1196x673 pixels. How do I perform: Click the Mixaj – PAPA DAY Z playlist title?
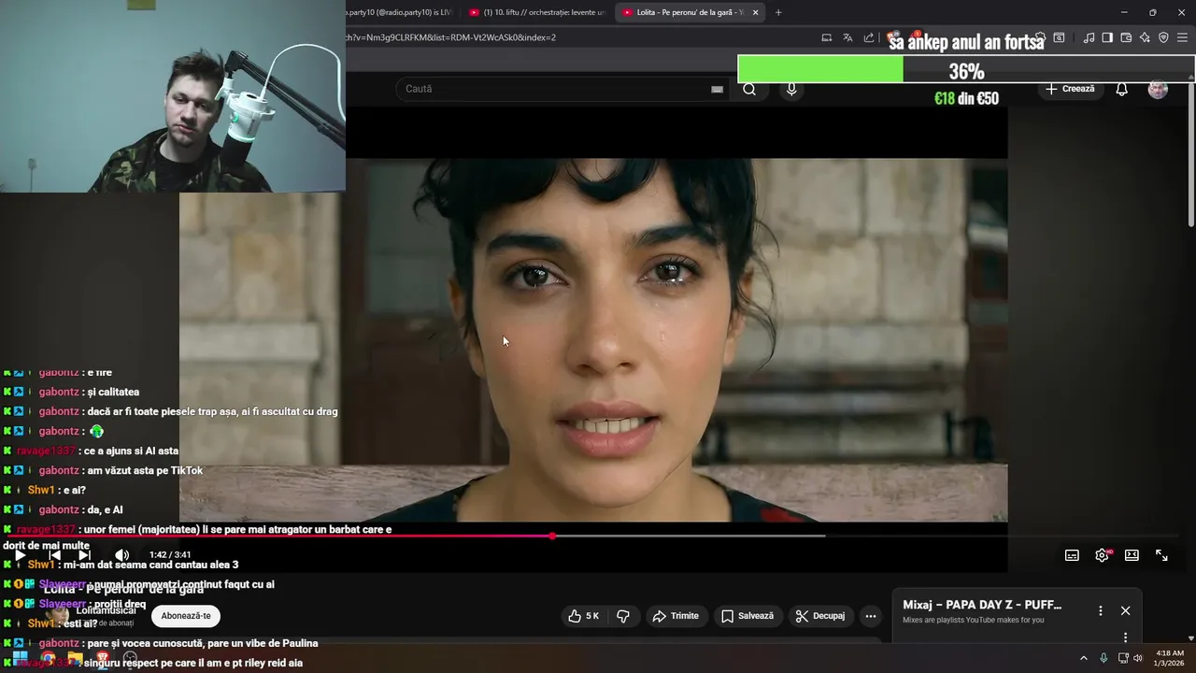(x=982, y=605)
